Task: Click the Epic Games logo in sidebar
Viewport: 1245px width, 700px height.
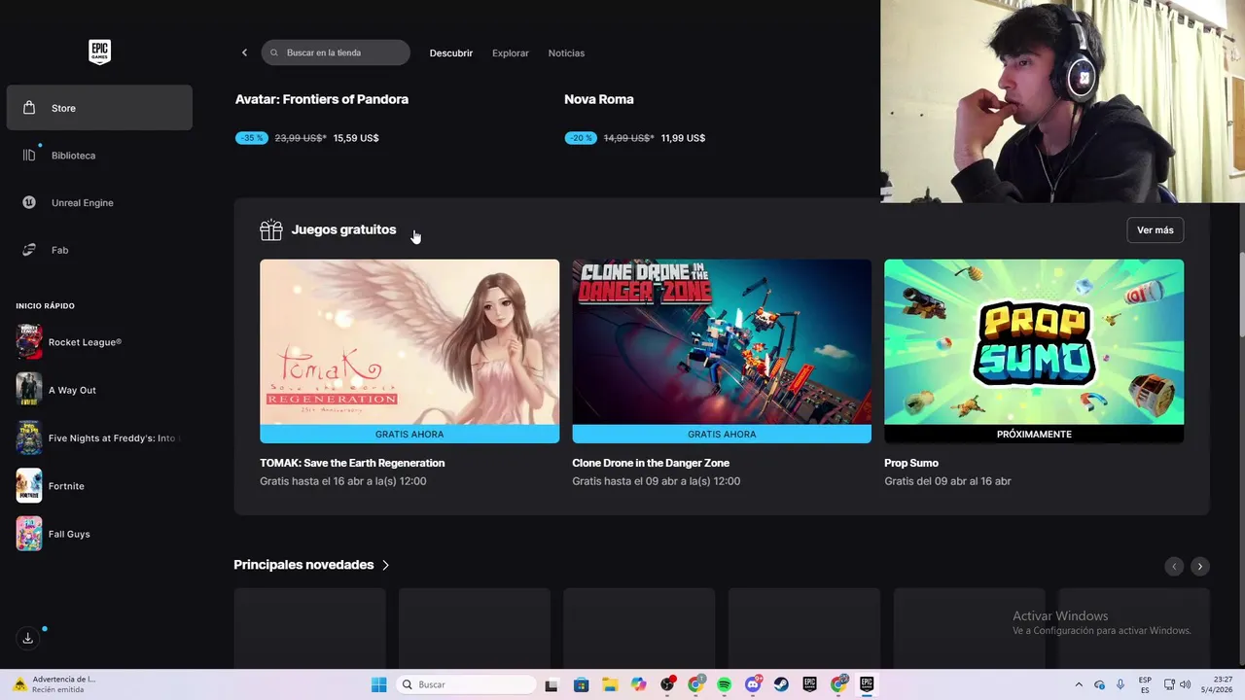Action: point(99,52)
